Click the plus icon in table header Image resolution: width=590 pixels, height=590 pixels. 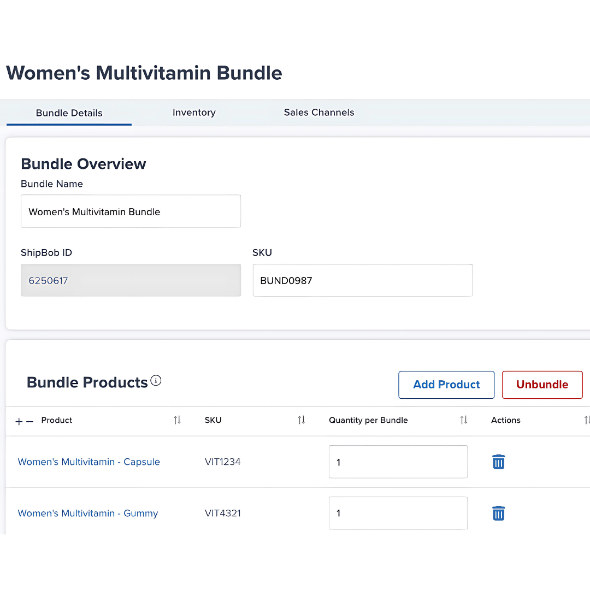[19, 421]
